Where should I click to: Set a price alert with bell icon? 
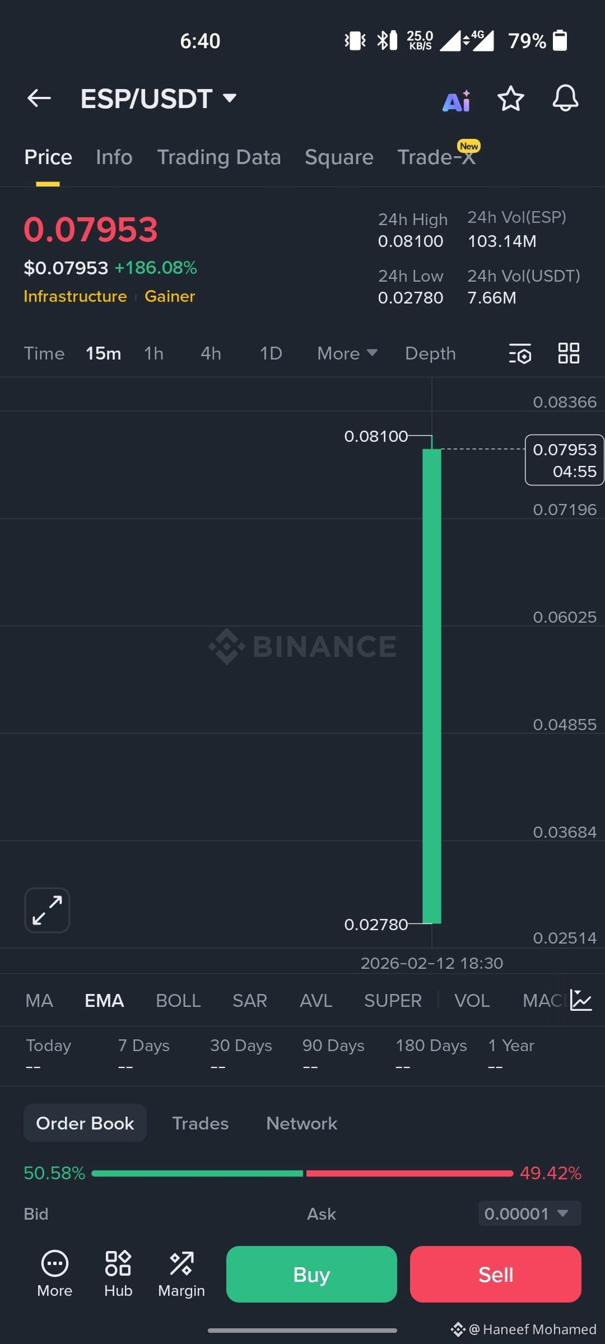click(565, 99)
